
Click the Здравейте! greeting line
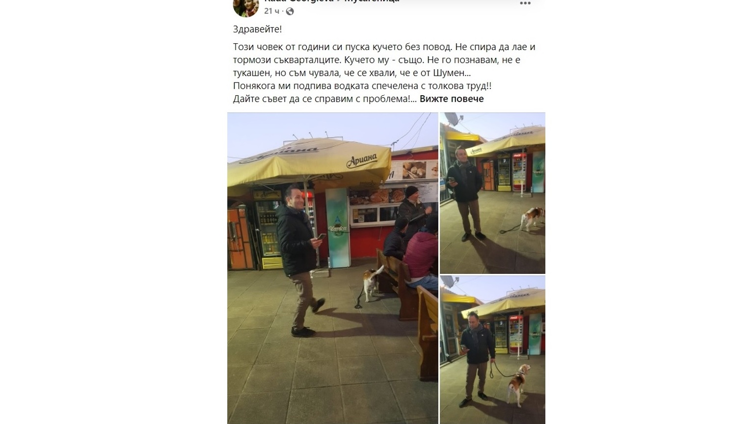tap(257, 29)
